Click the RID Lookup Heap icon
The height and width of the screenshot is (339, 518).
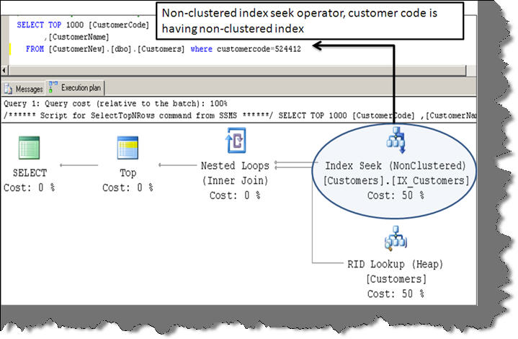tap(396, 238)
